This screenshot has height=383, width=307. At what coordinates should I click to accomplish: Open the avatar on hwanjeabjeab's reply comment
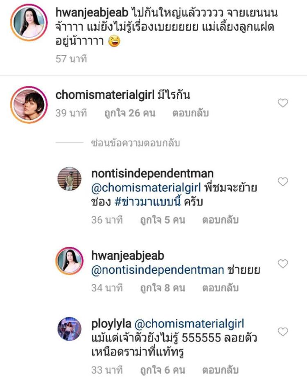pyautogui.click(x=69, y=261)
